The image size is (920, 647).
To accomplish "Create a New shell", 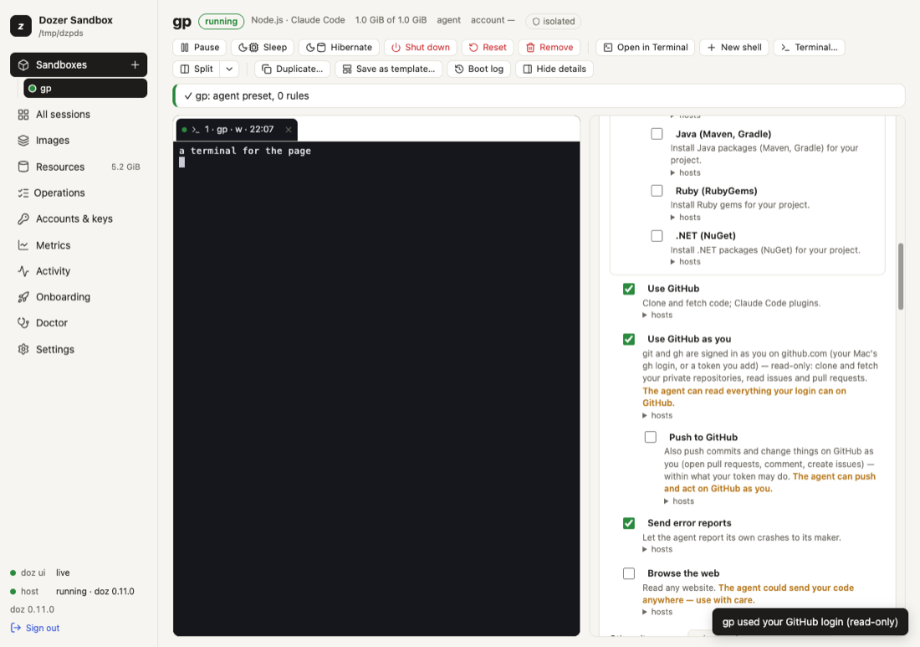I will click(734, 47).
